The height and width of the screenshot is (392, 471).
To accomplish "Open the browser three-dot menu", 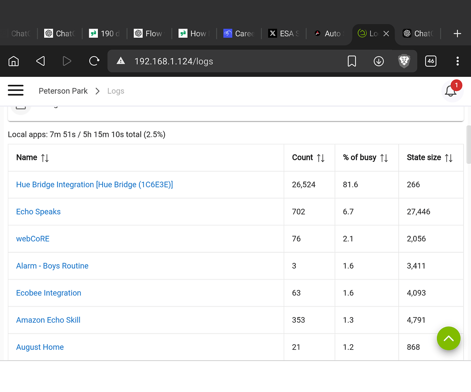I will point(457,61).
